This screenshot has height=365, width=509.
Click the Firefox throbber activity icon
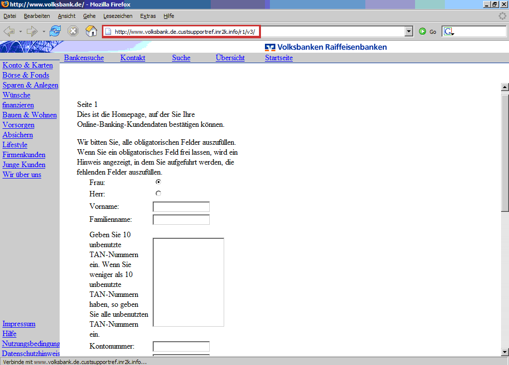point(502,16)
